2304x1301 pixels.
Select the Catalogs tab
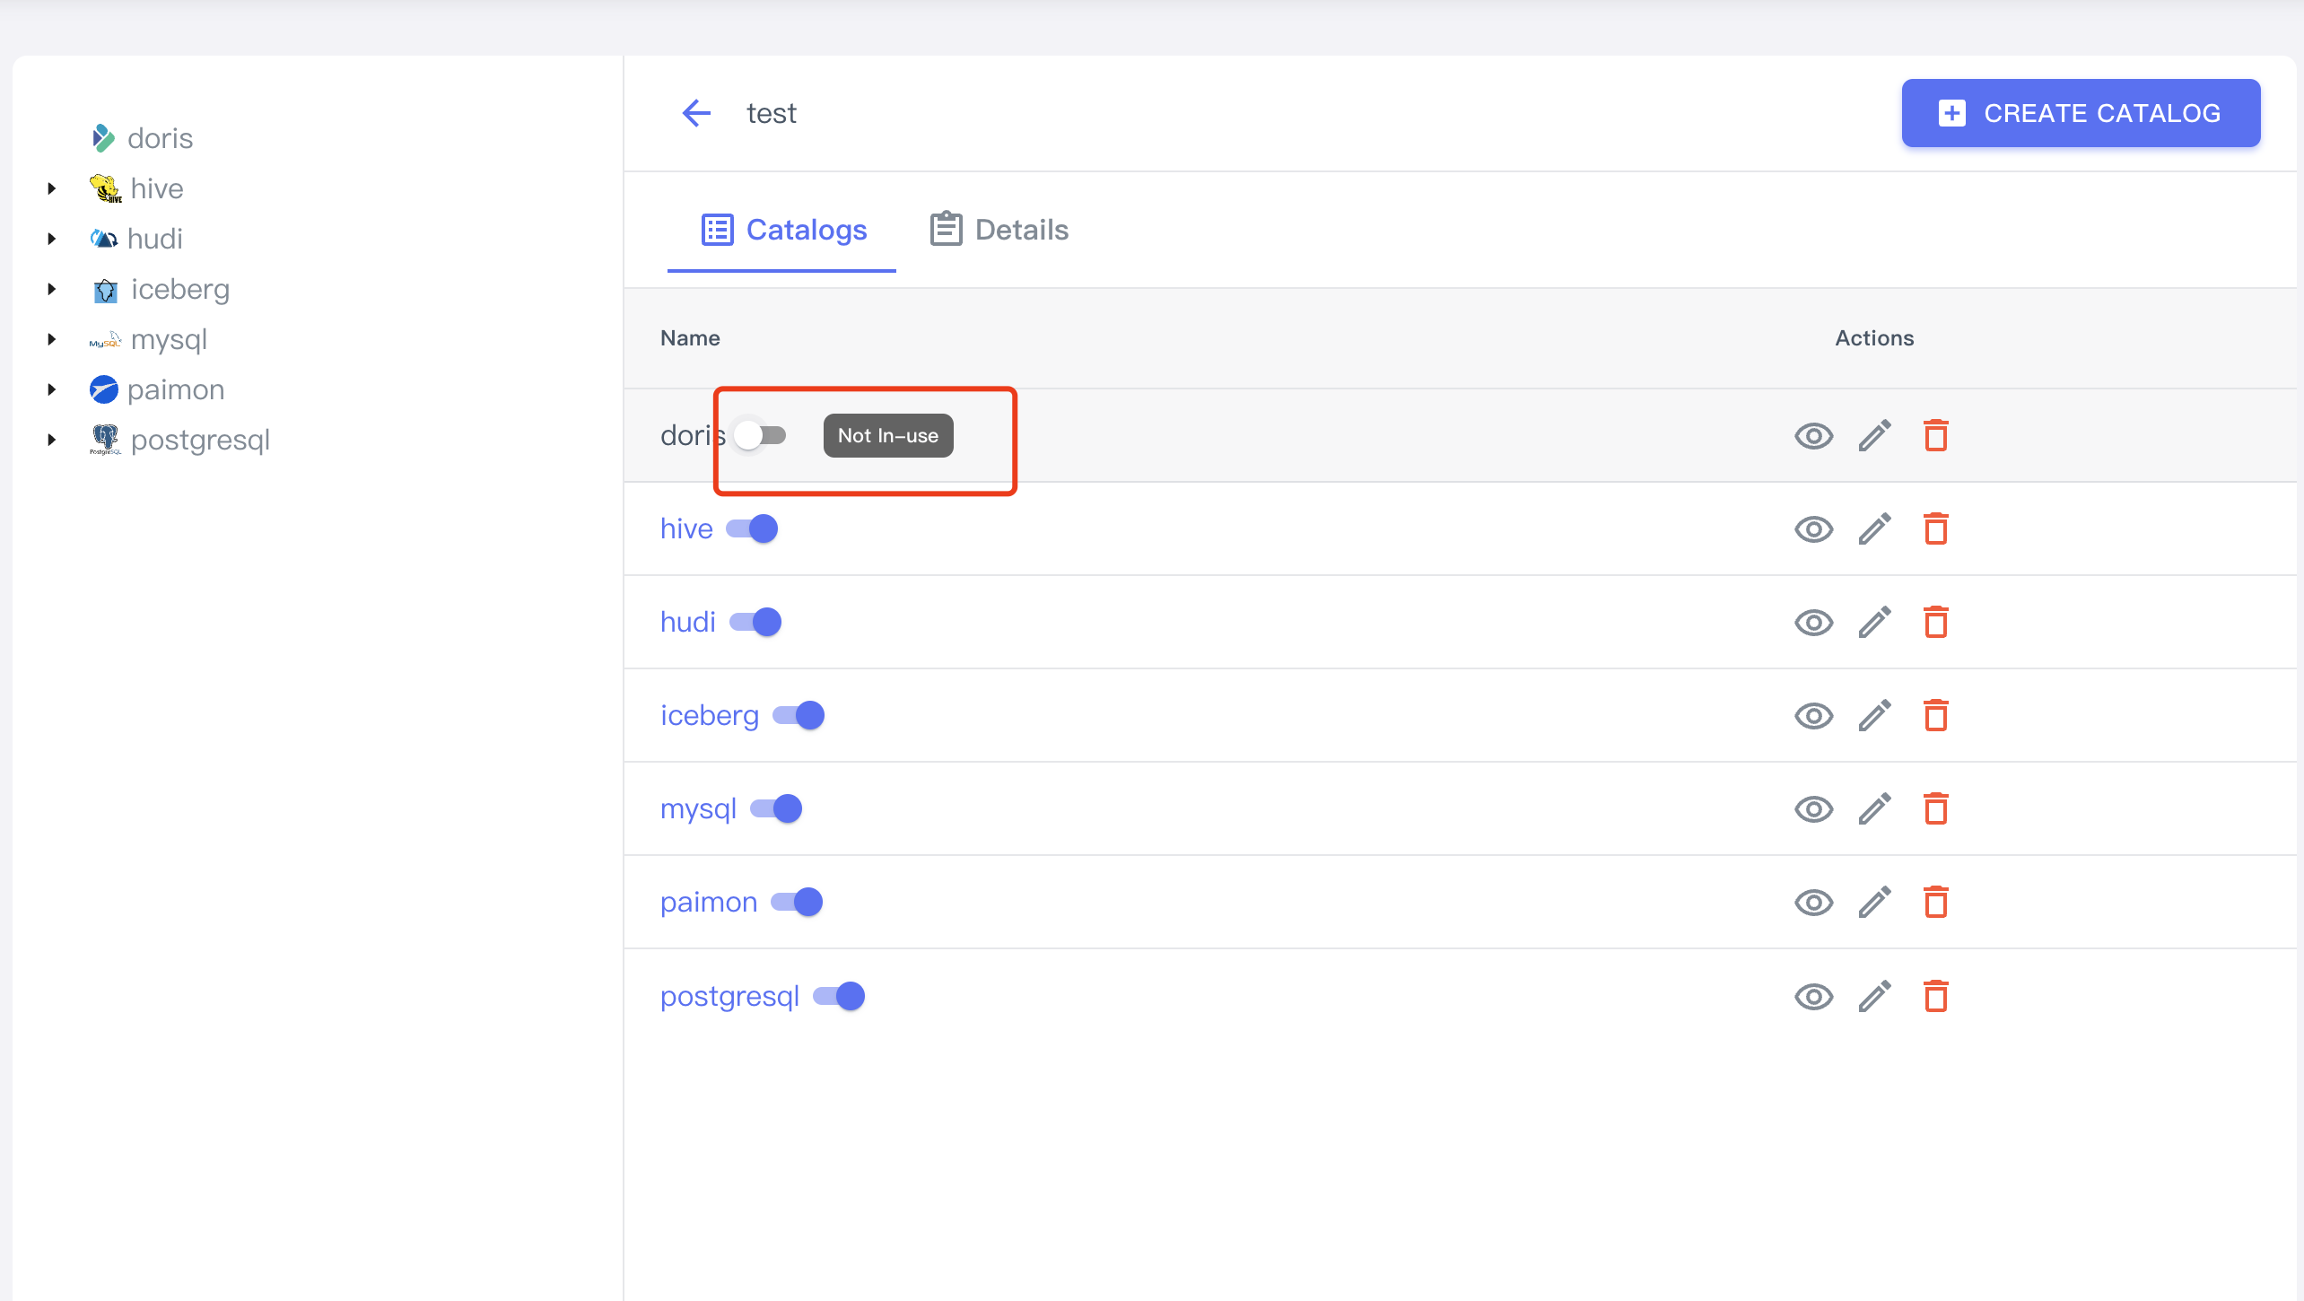[783, 230]
